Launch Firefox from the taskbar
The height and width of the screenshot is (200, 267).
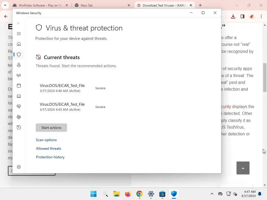tap(128, 194)
